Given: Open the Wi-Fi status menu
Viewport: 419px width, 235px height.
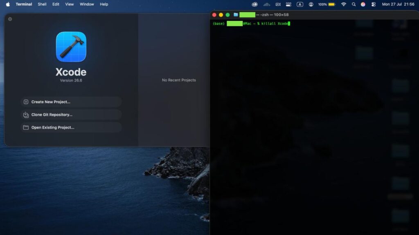Looking at the screenshot, I should coord(344,4).
